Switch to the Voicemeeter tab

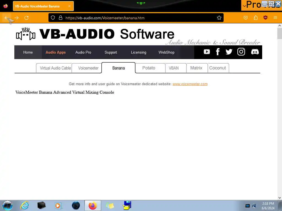click(x=87, y=68)
